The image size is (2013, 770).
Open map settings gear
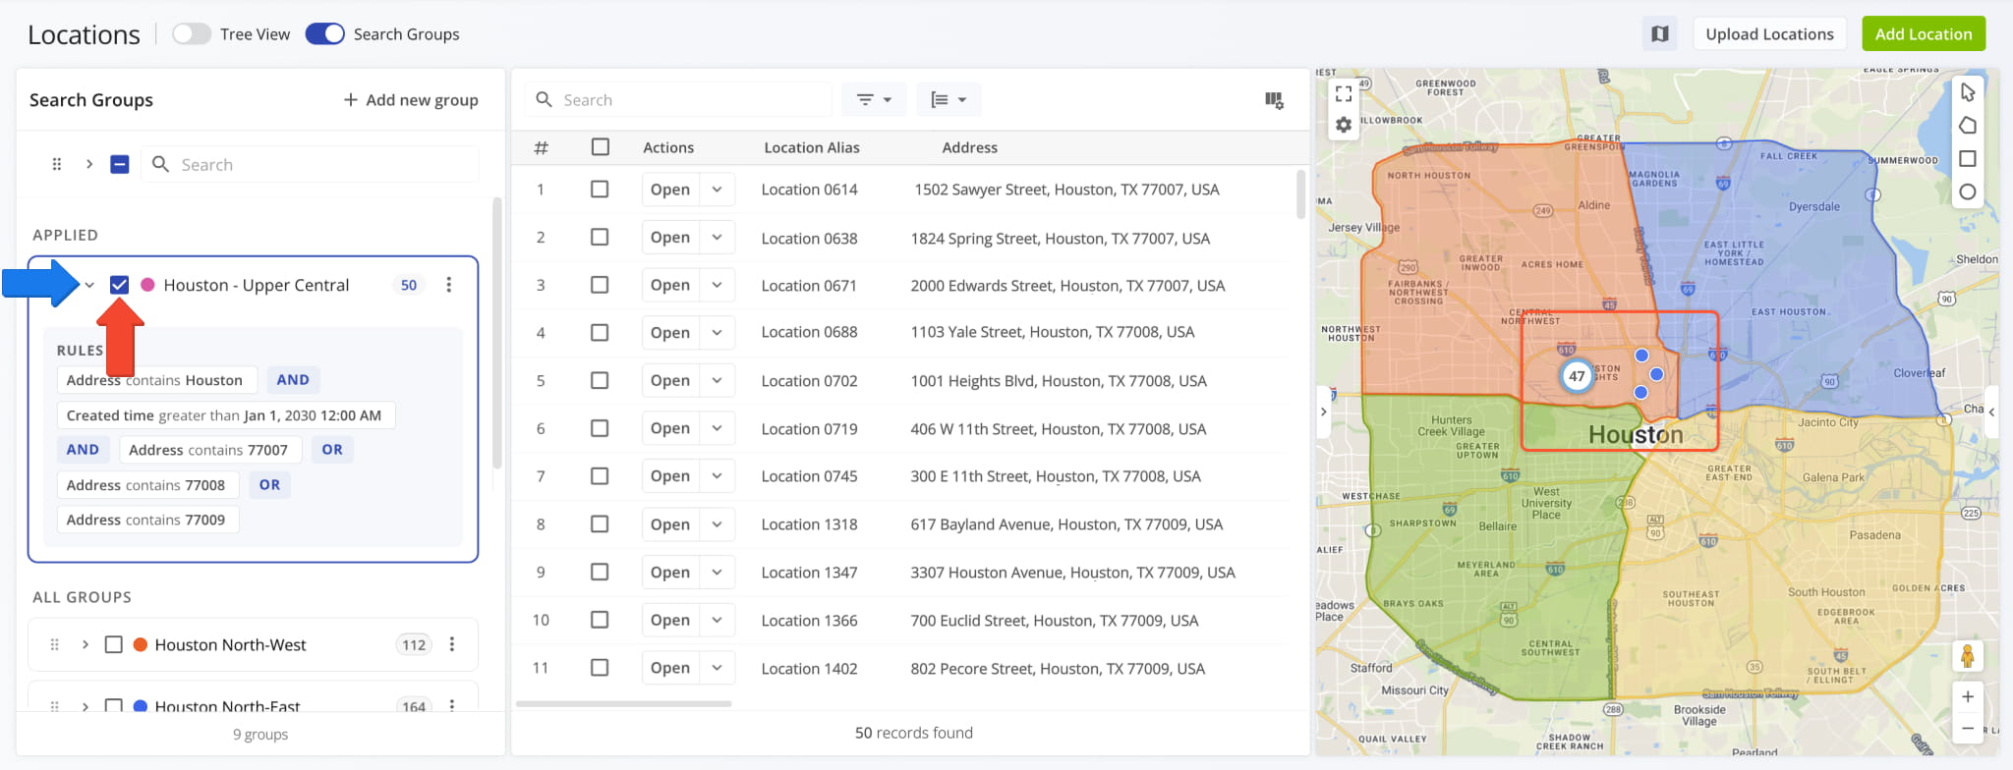point(1344,125)
